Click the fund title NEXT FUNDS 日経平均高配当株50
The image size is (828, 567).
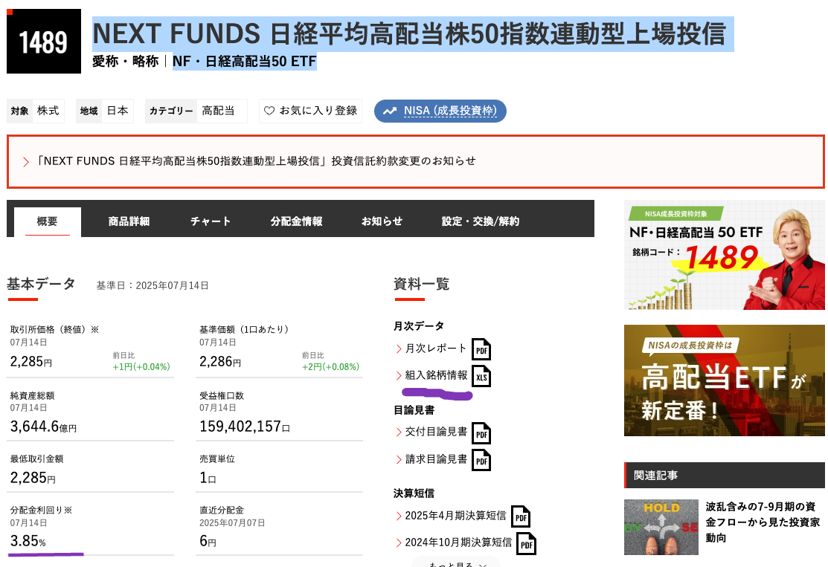pos(409,33)
